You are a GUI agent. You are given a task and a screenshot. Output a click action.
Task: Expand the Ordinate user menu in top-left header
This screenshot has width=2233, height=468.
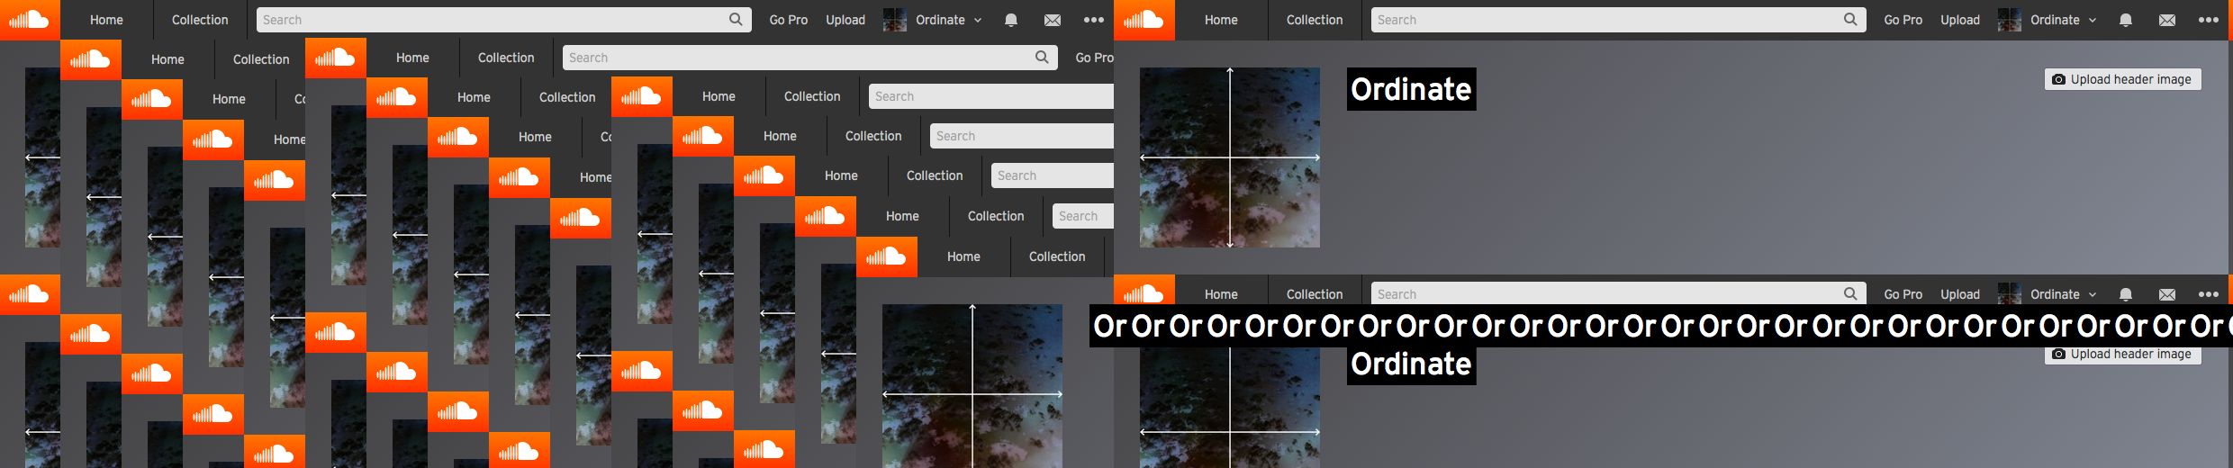point(949,20)
